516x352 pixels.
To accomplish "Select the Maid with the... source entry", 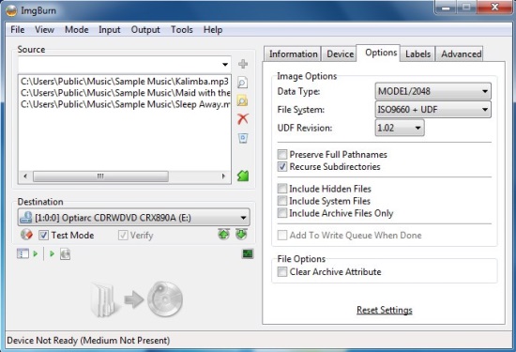I will click(125, 93).
